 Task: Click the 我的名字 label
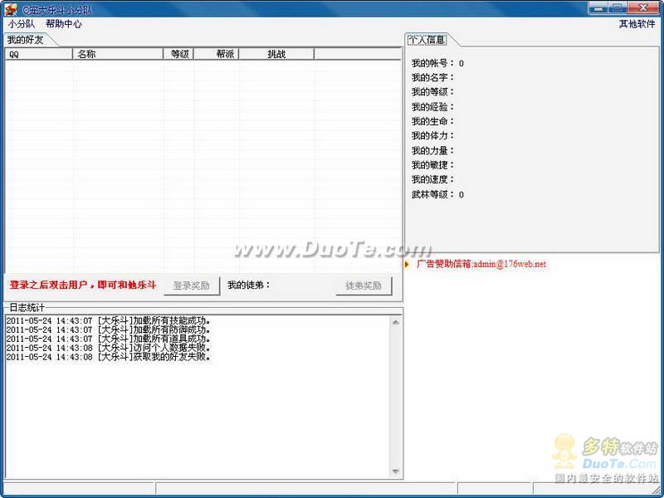pos(432,77)
